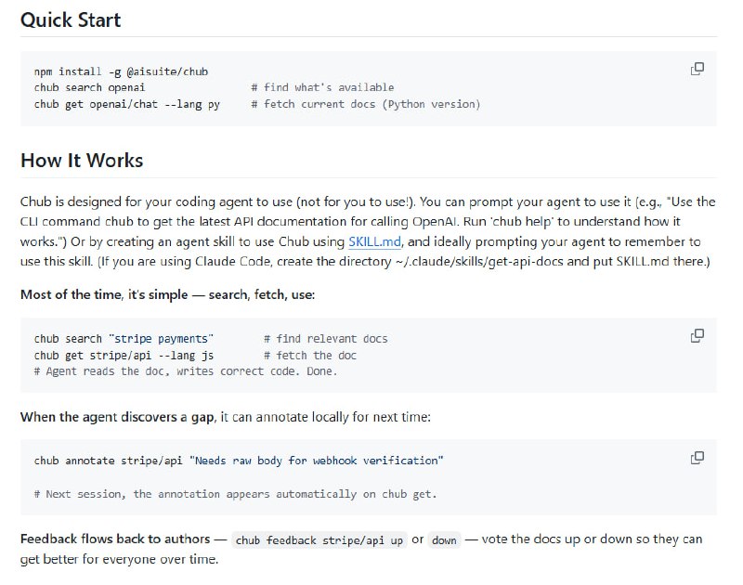Click the 'Quick Start' heading
The height and width of the screenshot is (585, 743).
pyautogui.click(x=71, y=19)
